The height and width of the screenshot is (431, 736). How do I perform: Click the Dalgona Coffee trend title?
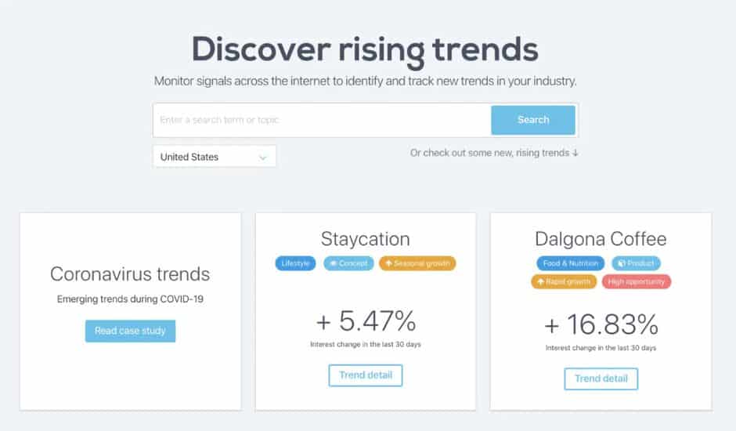click(601, 239)
